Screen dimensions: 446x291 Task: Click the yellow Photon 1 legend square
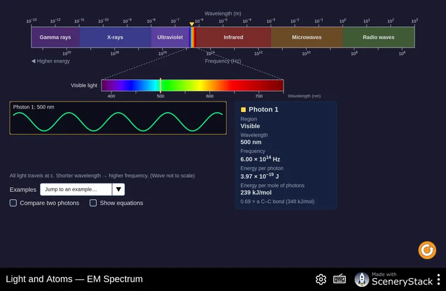pos(243,110)
